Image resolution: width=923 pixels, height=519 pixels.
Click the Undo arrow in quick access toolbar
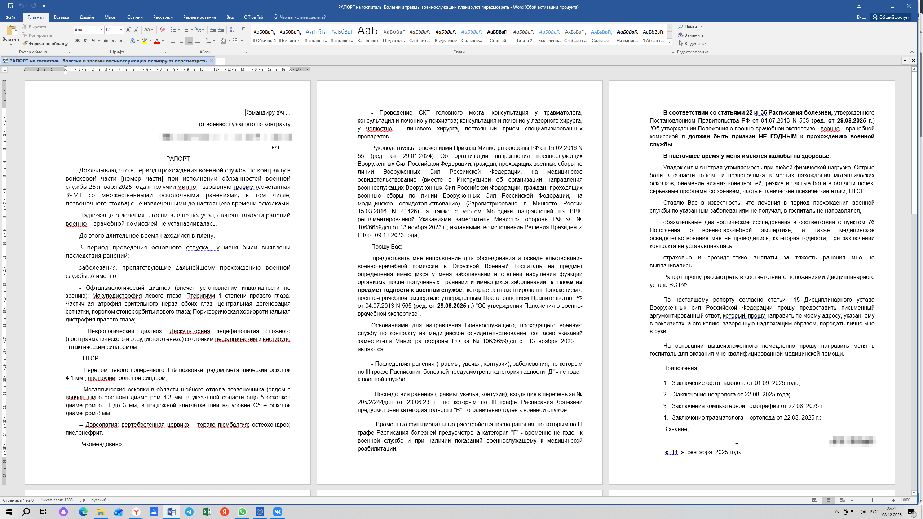click(x=21, y=6)
